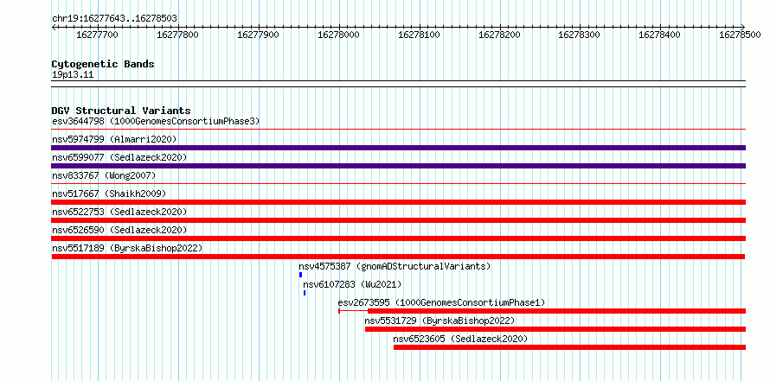Viewport: 770px width, 381px height.
Task: Open the nsv5531729 (ByrskaBishop2022) label
Action: tap(440, 321)
